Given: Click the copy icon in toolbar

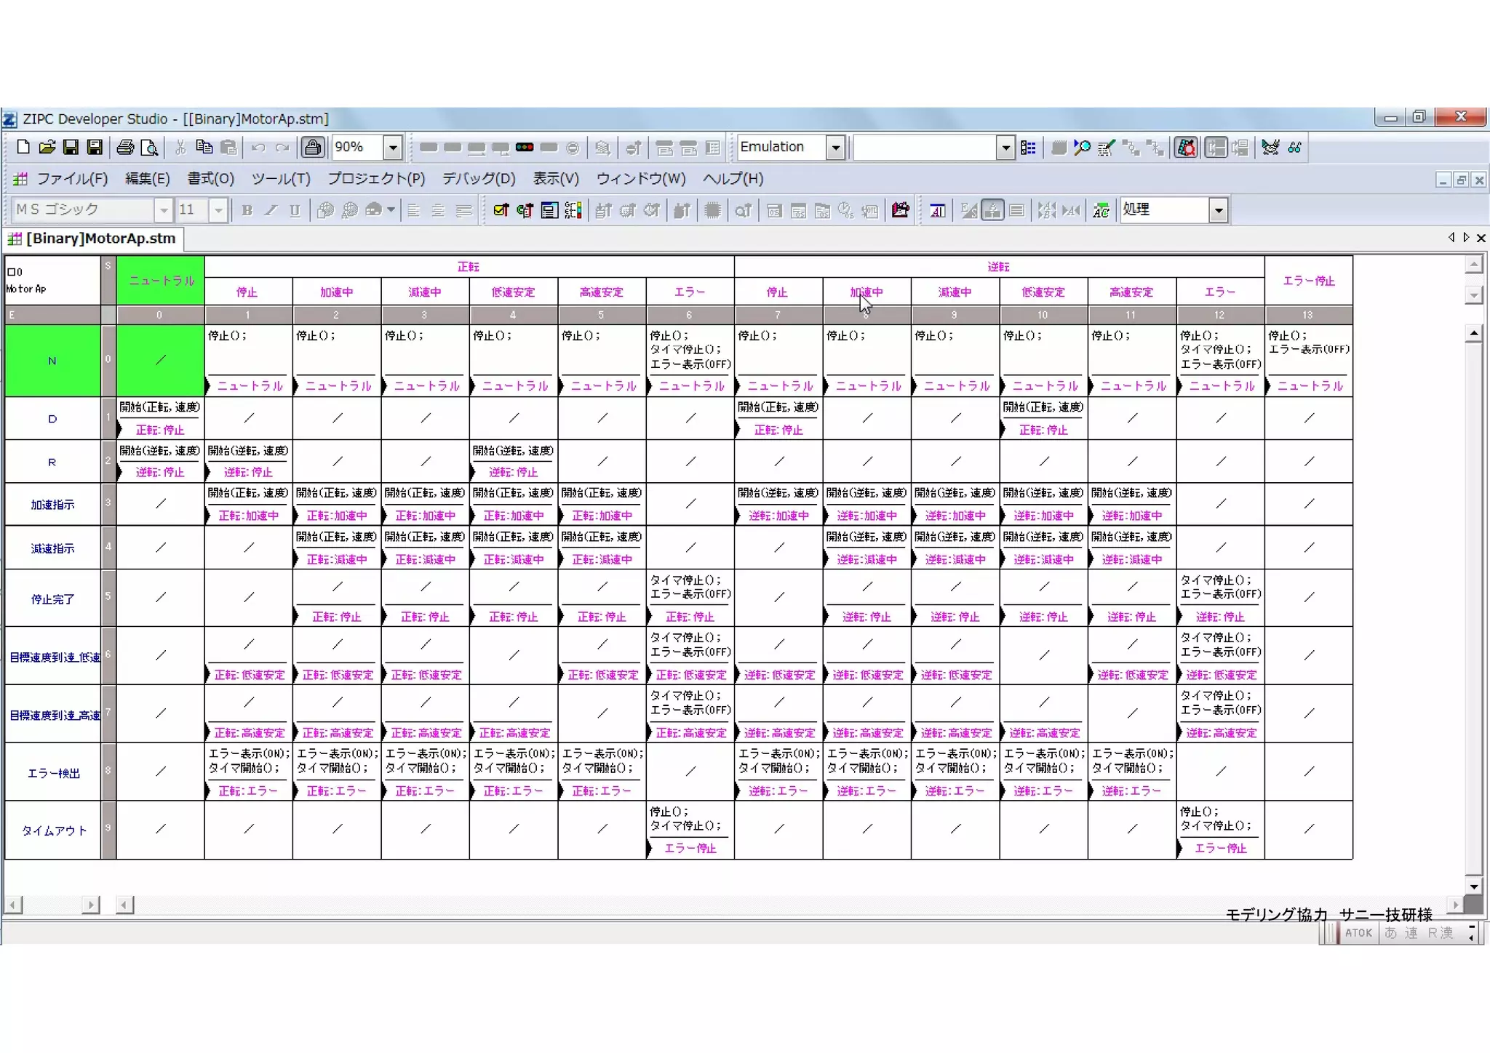Looking at the screenshot, I should click(x=204, y=148).
